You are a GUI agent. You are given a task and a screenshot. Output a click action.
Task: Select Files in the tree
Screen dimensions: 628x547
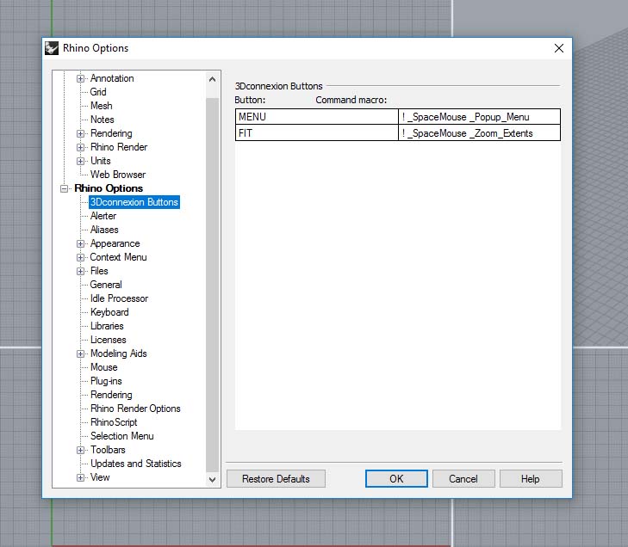click(x=99, y=271)
